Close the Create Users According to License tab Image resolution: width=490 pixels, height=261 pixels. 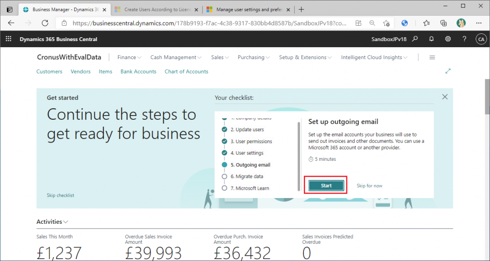(x=197, y=10)
